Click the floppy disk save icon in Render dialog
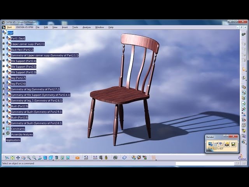 (x=233, y=144)
